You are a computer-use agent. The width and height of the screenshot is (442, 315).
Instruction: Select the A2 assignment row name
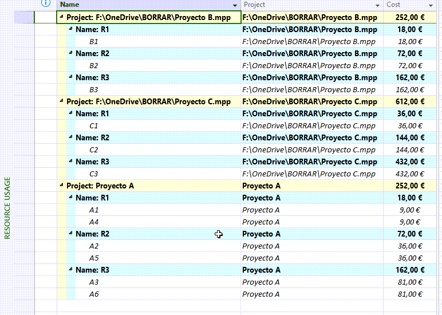94,246
